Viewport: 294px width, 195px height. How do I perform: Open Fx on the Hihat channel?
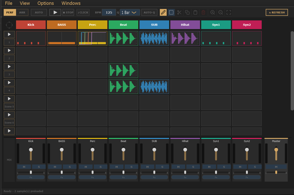tap(185, 177)
